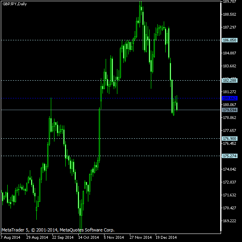Click the 176.452 price scale value
The image size is (242, 242).
pyautogui.click(x=229, y=144)
